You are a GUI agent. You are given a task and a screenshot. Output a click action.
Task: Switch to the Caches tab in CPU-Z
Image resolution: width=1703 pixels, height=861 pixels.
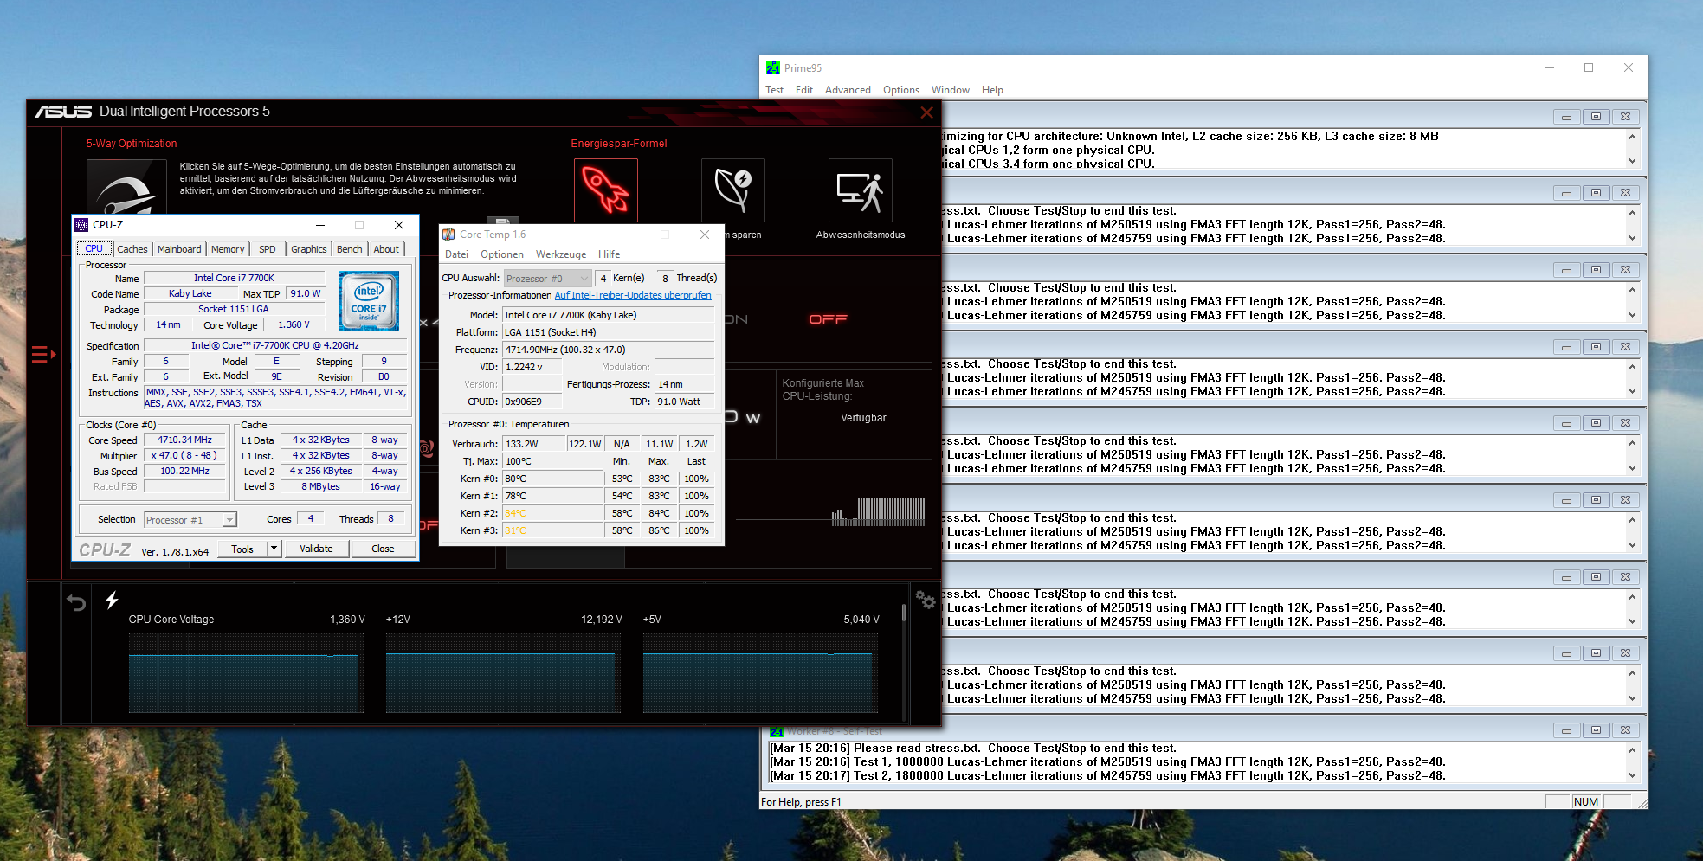[132, 249]
